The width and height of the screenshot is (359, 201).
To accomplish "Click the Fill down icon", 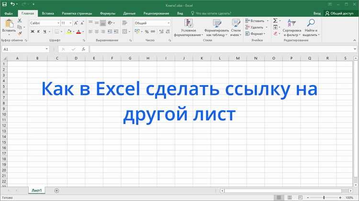I will coord(275,27).
